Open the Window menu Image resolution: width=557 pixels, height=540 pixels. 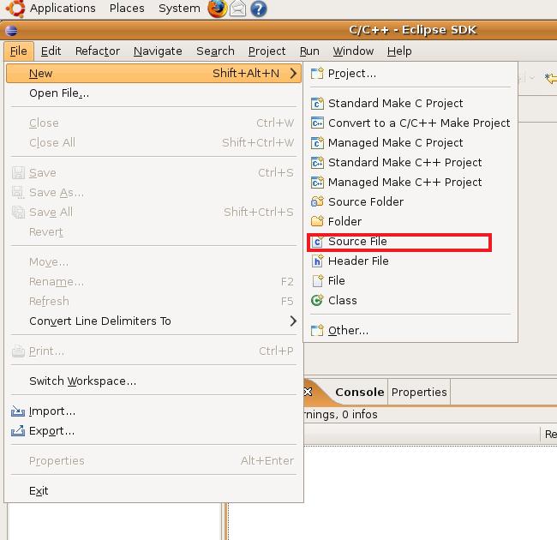[353, 51]
